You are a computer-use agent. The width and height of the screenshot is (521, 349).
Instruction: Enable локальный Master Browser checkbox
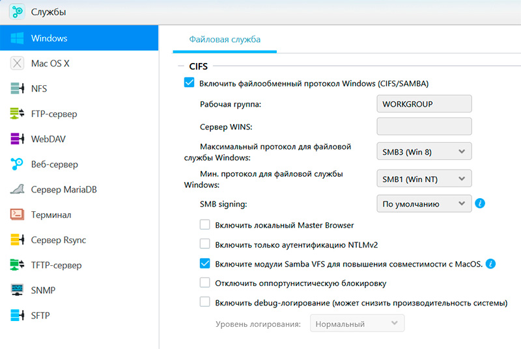[204, 225]
